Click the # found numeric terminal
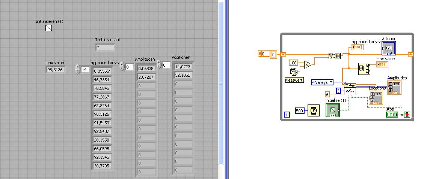427x179 pixels. (389, 48)
